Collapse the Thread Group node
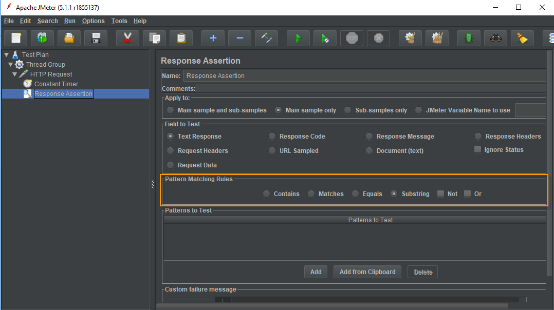 tap(10, 64)
